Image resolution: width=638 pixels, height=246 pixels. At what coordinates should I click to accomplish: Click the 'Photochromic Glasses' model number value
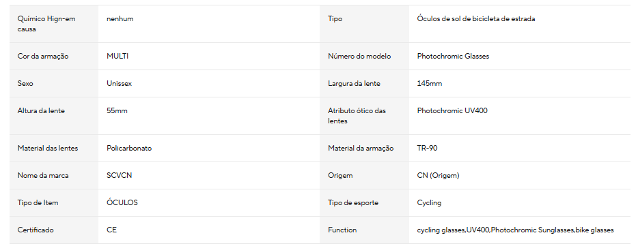[454, 57]
